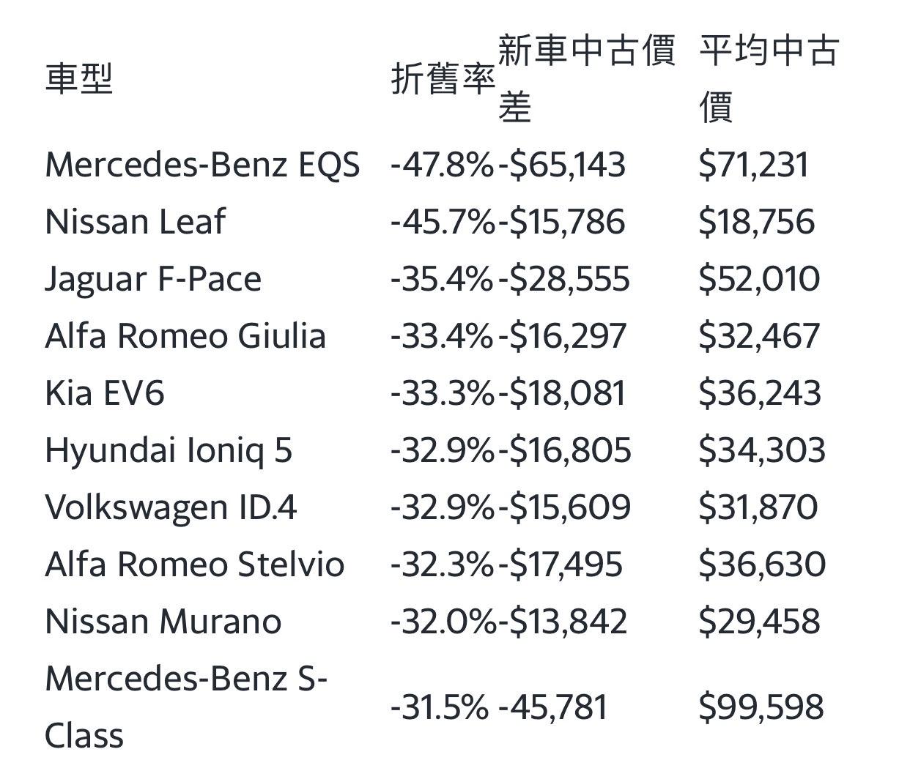Image resolution: width=910 pixels, height=760 pixels.
Task: Click the $18,756 average used price
Action: pyautogui.click(x=756, y=222)
